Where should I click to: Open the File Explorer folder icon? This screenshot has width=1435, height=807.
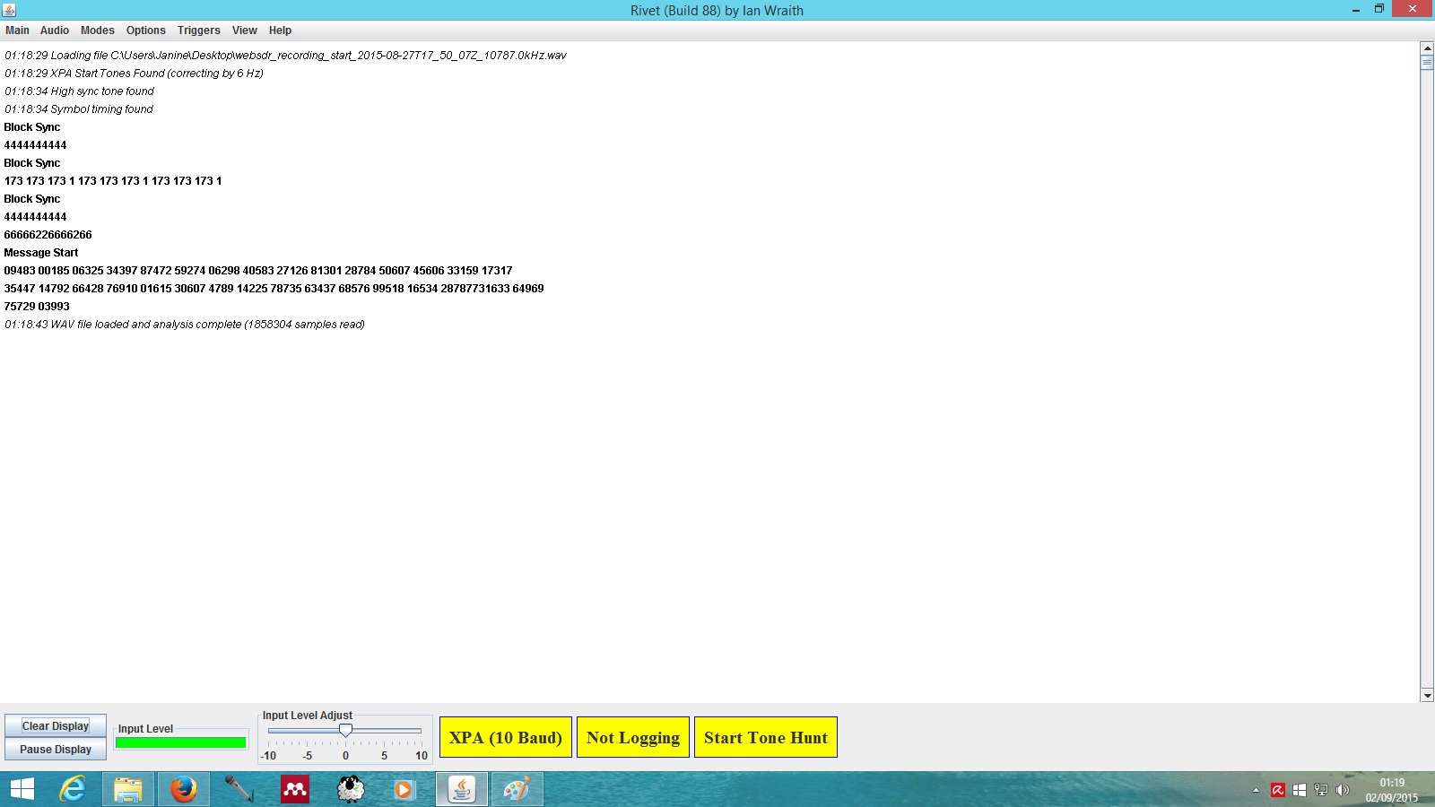click(127, 789)
